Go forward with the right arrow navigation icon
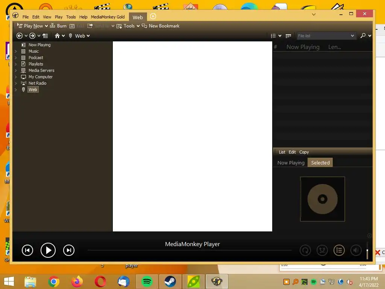The width and height of the screenshot is (385, 289). point(32,36)
